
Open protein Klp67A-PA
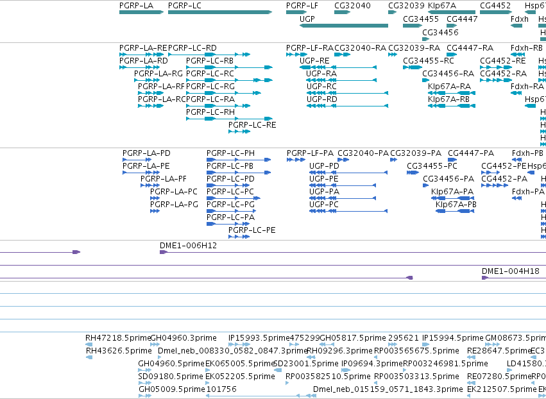pyautogui.click(x=452, y=192)
